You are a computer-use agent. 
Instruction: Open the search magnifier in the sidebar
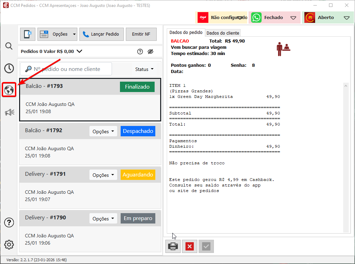point(9,46)
